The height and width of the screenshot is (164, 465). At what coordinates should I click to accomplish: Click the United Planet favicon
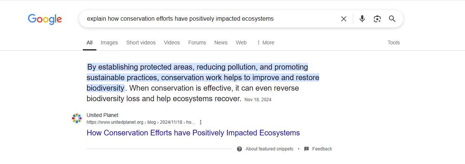tap(77, 118)
